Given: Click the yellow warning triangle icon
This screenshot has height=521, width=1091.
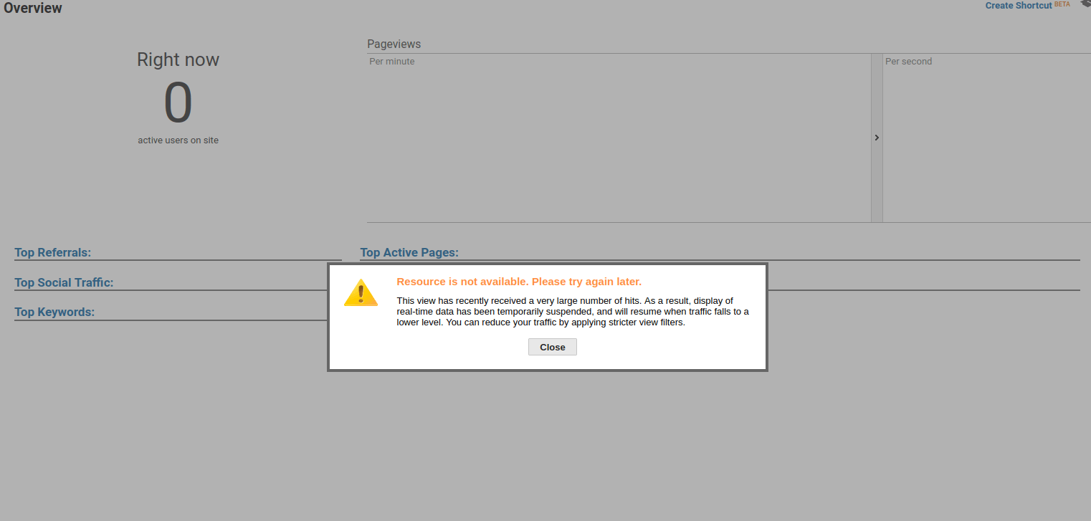Looking at the screenshot, I should (x=361, y=293).
